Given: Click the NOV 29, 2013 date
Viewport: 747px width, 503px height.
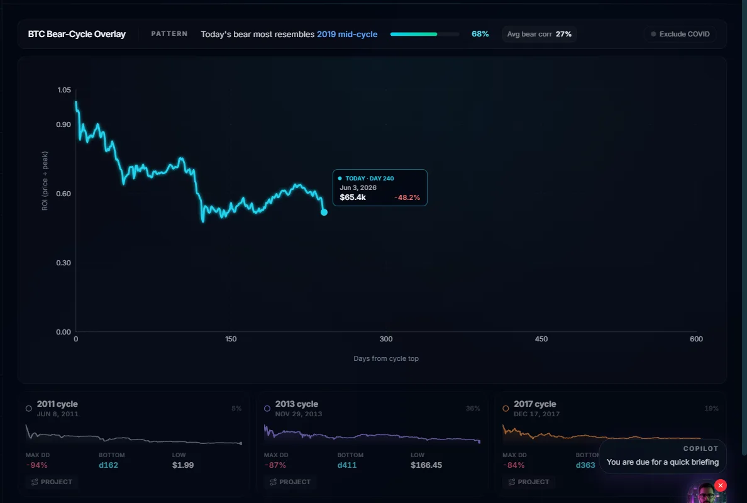Looking at the screenshot, I should [299, 414].
